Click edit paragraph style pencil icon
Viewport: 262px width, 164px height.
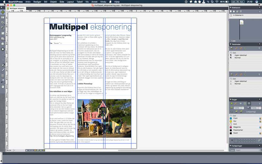236,48
